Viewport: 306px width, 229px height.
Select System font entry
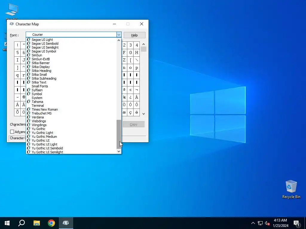coord(71,98)
